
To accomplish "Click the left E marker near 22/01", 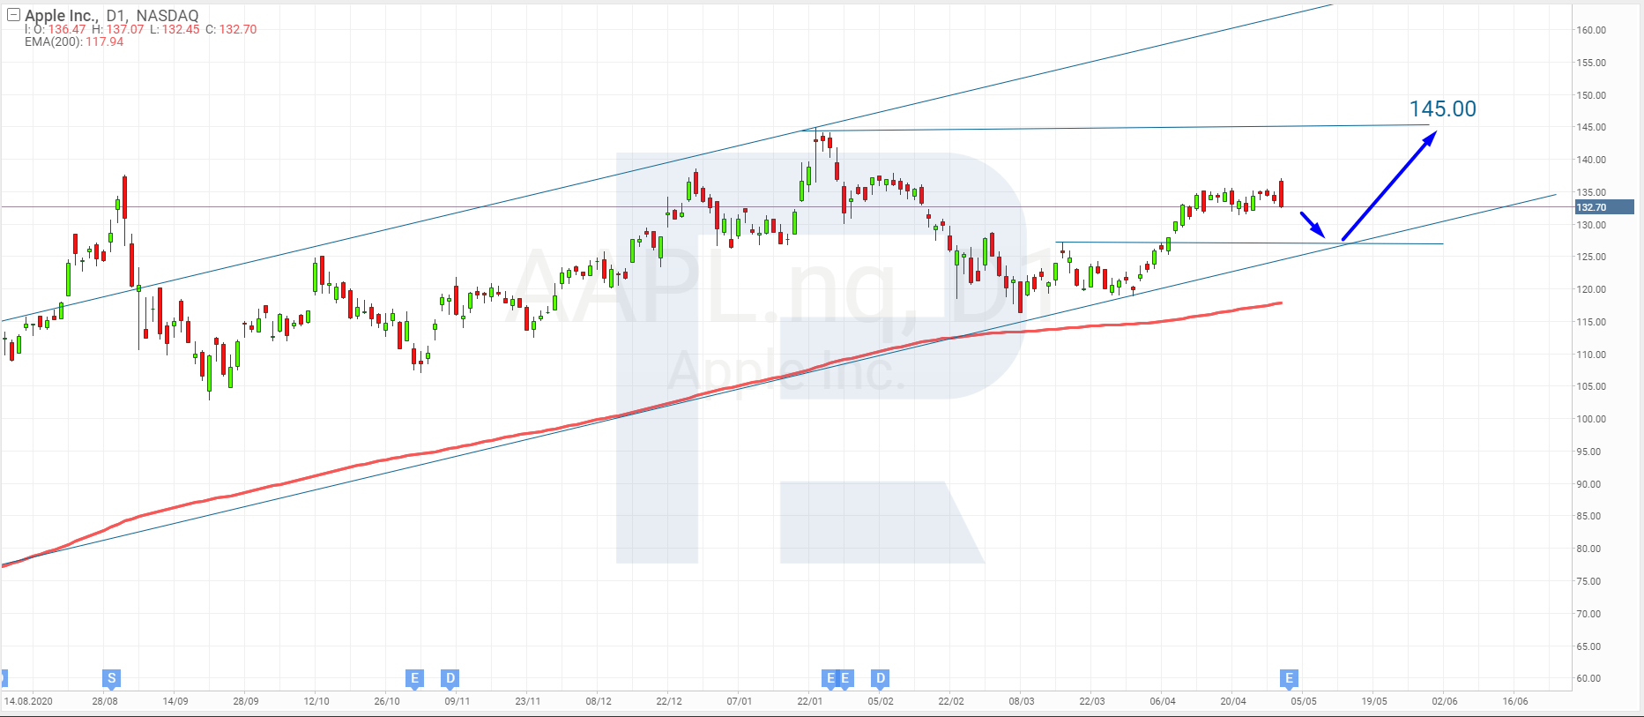I will (829, 678).
